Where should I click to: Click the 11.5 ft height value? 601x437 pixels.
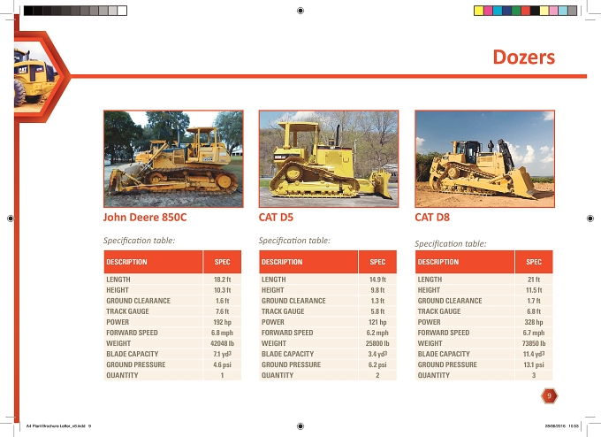534,290
